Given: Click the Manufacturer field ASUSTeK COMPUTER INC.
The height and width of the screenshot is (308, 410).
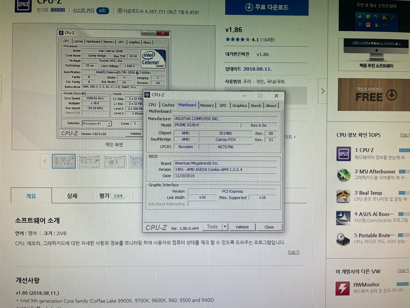Looking at the screenshot, I should click(x=225, y=119).
